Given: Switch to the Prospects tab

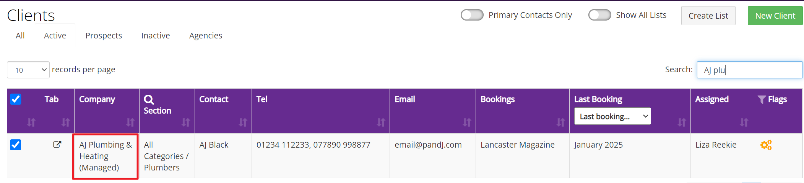Looking at the screenshot, I should click(104, 35).
